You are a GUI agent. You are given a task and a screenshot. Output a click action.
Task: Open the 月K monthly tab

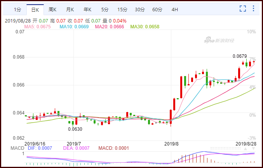click(x=70, y=10)
